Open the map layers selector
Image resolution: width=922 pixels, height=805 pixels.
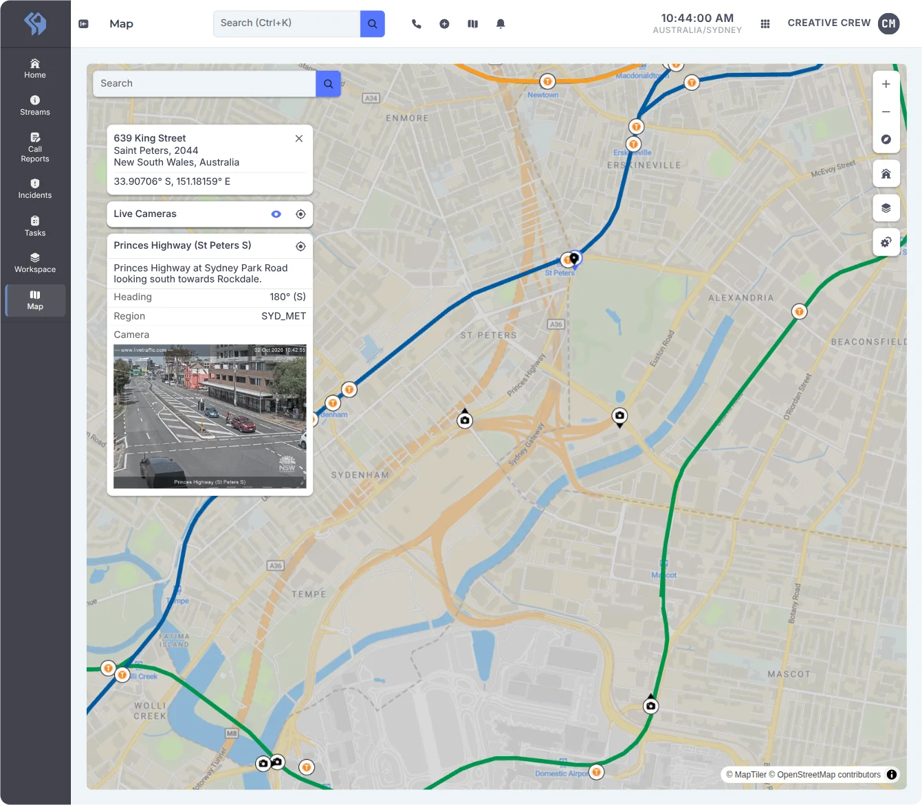(886, 208)
